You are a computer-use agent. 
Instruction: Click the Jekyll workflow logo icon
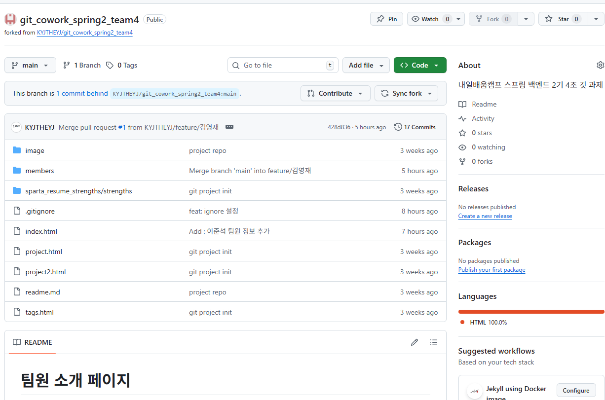pyautogui.click(x=474, y=391)
